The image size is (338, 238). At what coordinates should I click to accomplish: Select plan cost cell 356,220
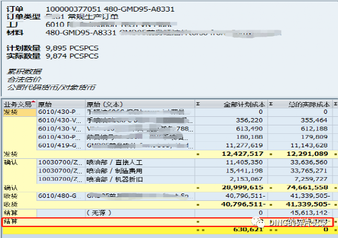pyautogui.click(x=249, y=120)
